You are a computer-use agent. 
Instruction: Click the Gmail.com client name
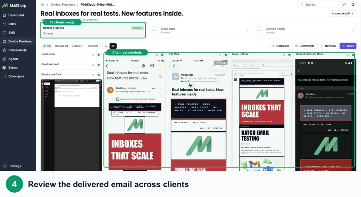pyautogui.click(x=48, y=54)
